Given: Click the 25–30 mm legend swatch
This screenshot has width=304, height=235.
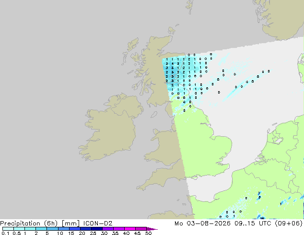Looking at the screenshot, I should tap(96, 229).
